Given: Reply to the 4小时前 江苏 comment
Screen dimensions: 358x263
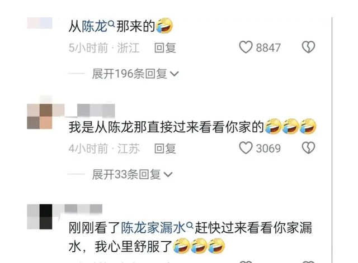Looking at the screenshot, I should click(x=165, y=149).
